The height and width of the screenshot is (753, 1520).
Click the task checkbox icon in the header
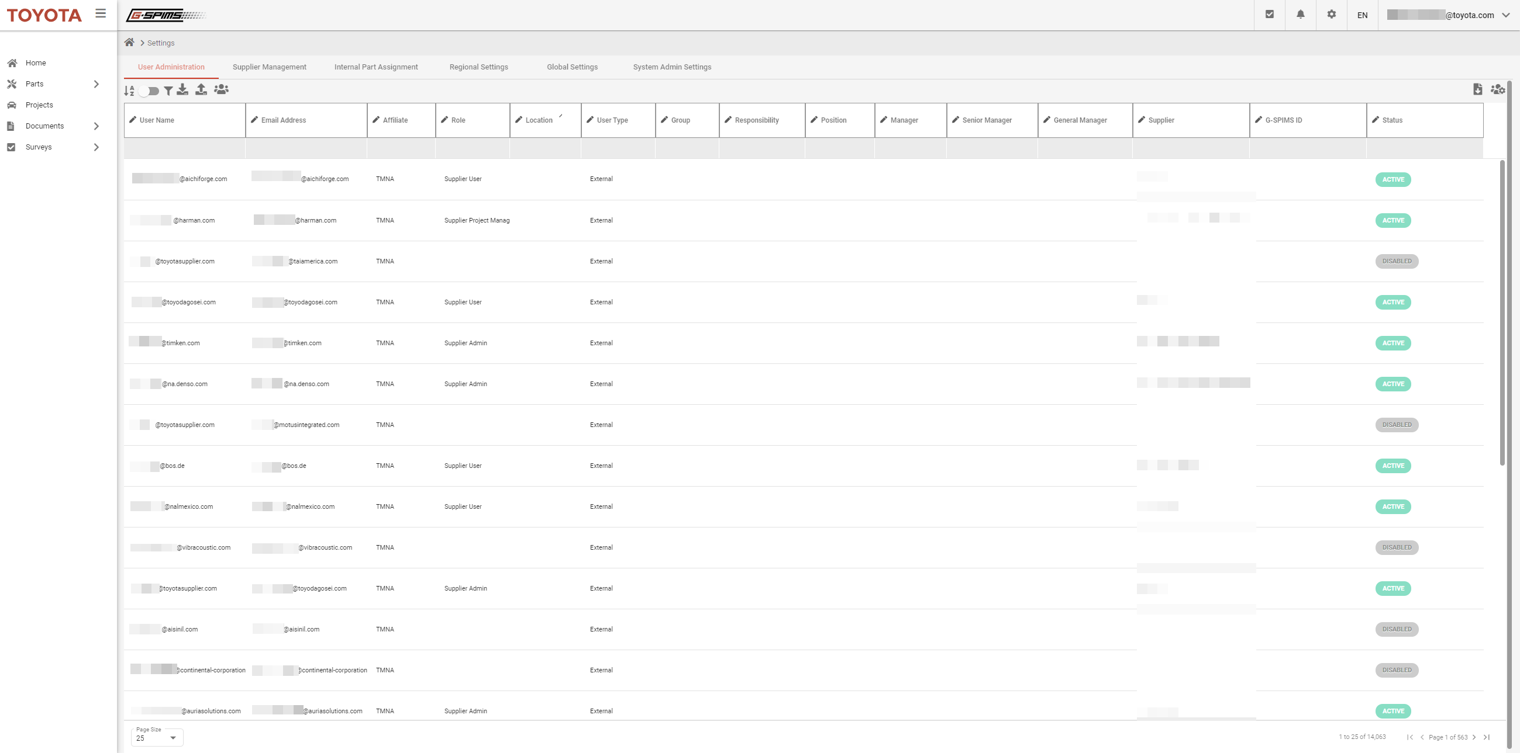1269,15
